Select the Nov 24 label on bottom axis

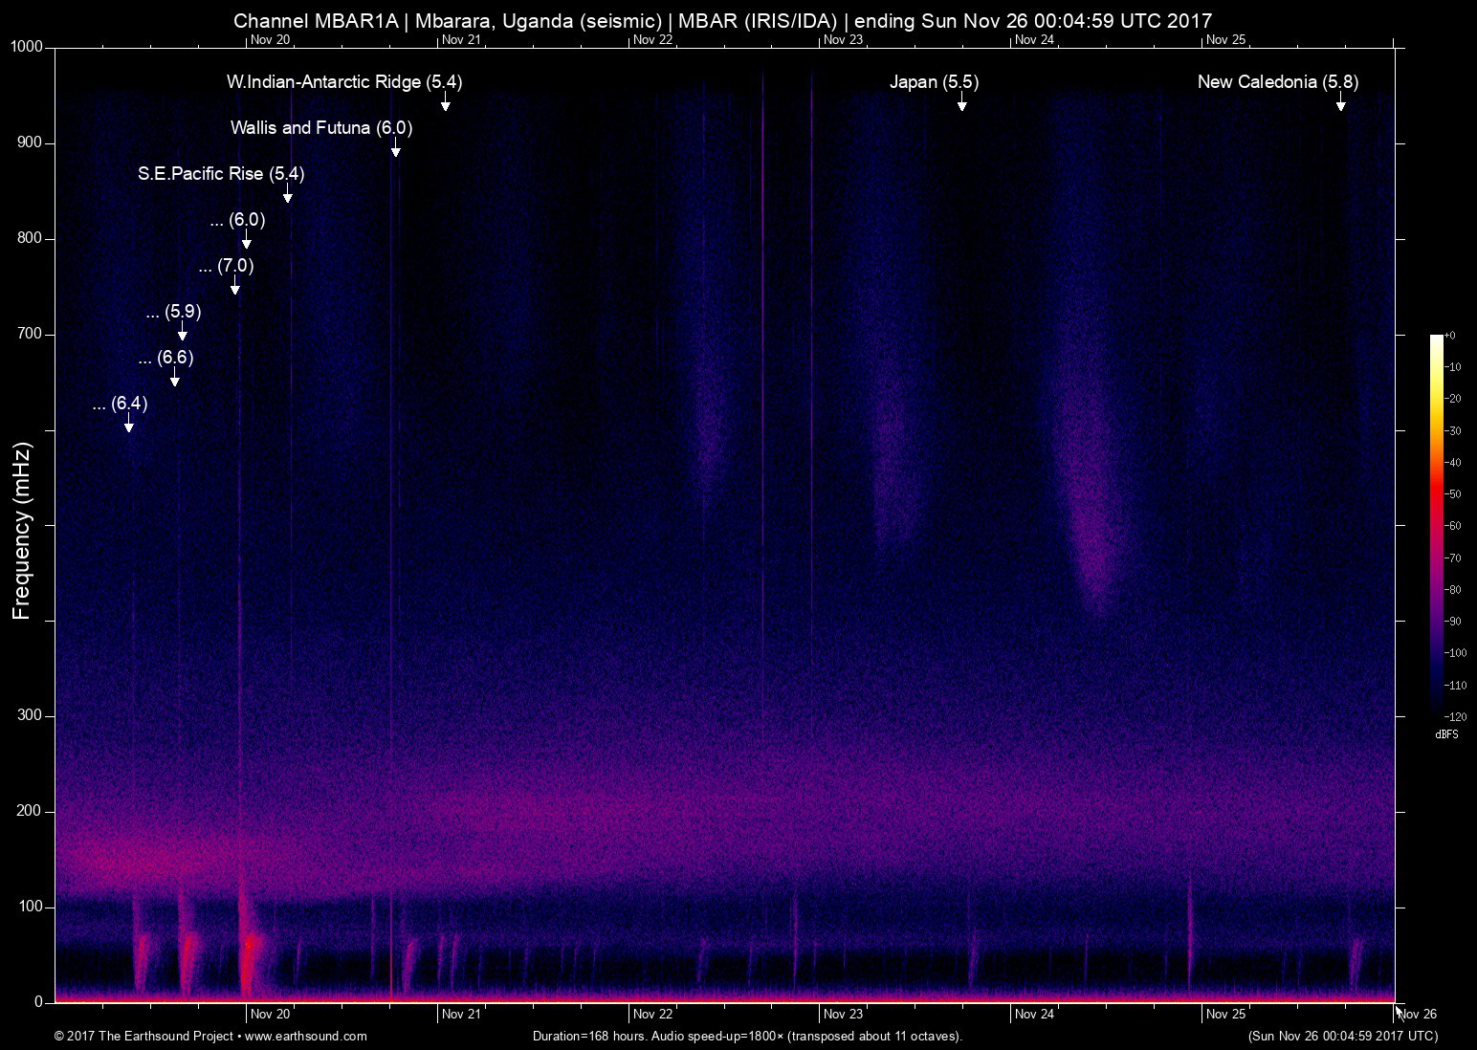[x=1035, y=1015]
